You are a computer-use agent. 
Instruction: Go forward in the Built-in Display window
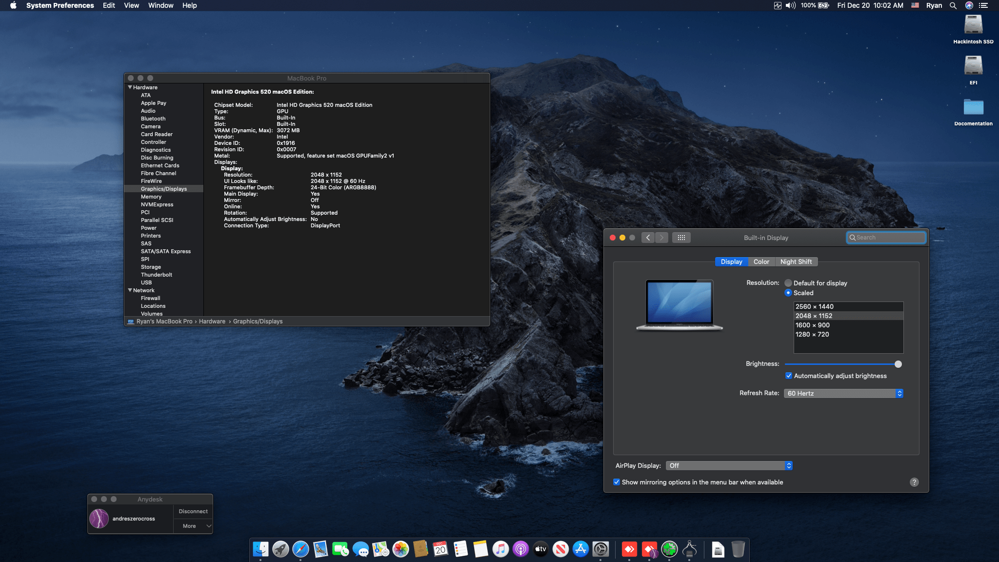661,238
